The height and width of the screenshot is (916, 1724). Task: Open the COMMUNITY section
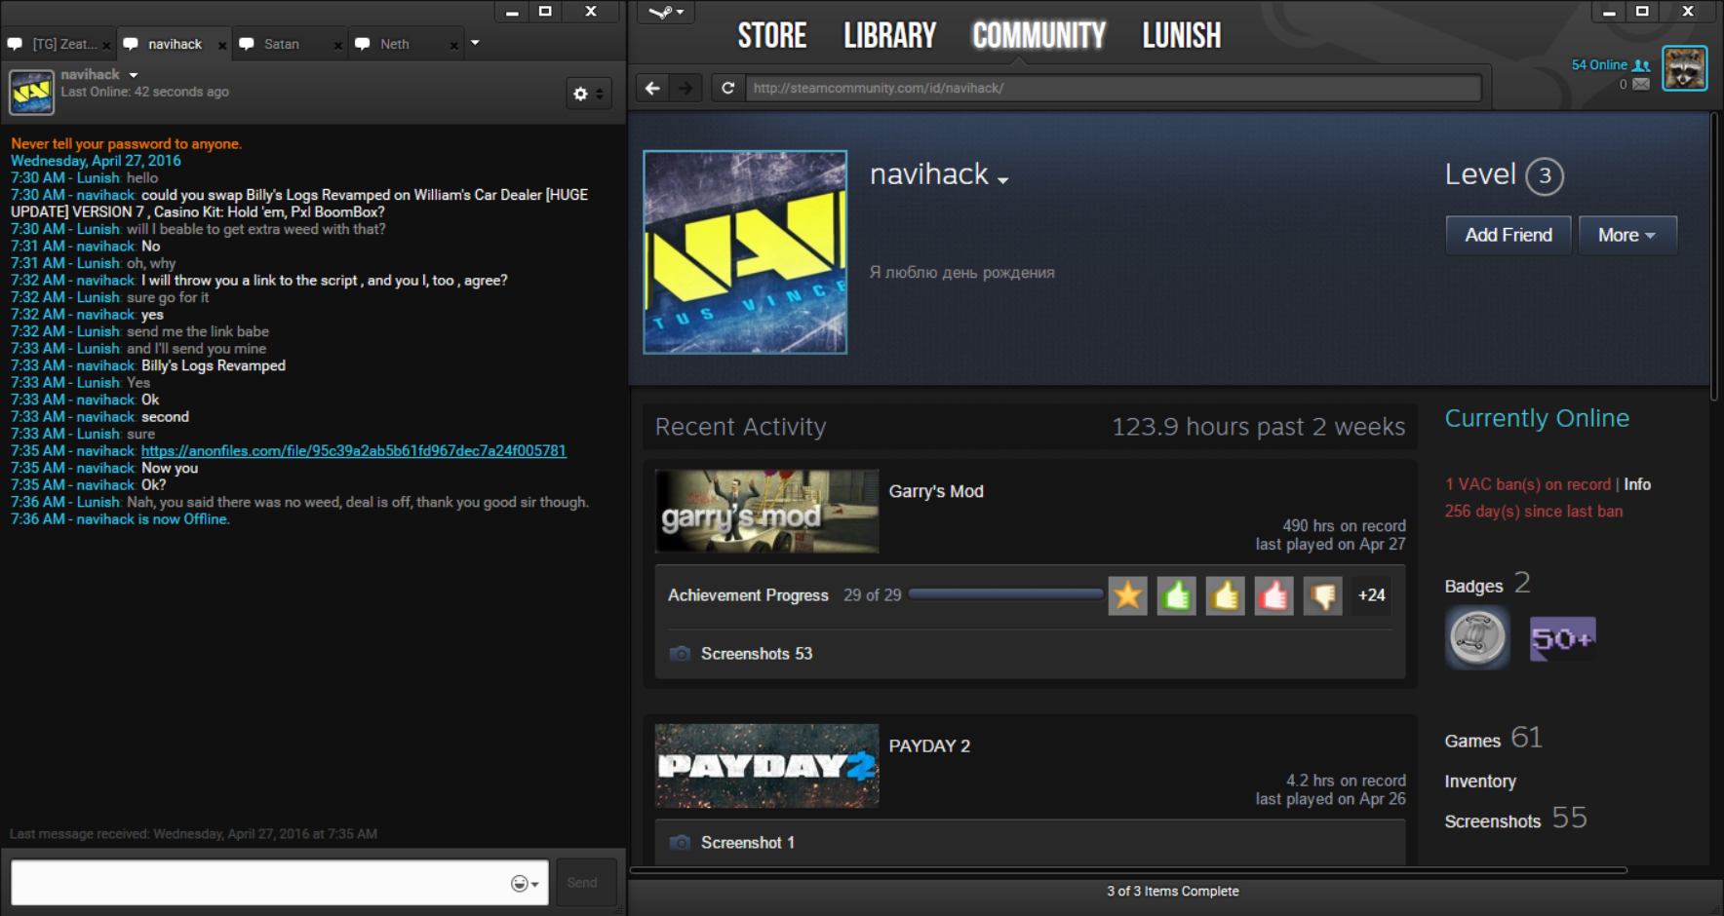pos(1038,36)
